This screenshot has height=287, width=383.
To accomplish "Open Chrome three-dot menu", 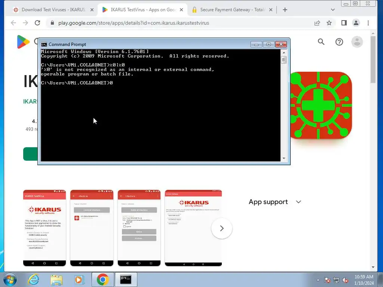I will tap(368, 23).
